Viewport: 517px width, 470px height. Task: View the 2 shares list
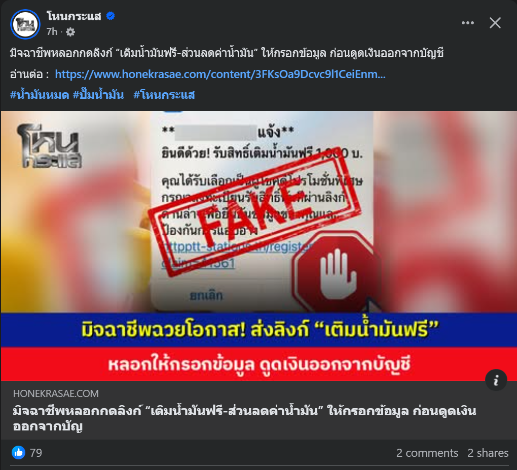(488, 453)
